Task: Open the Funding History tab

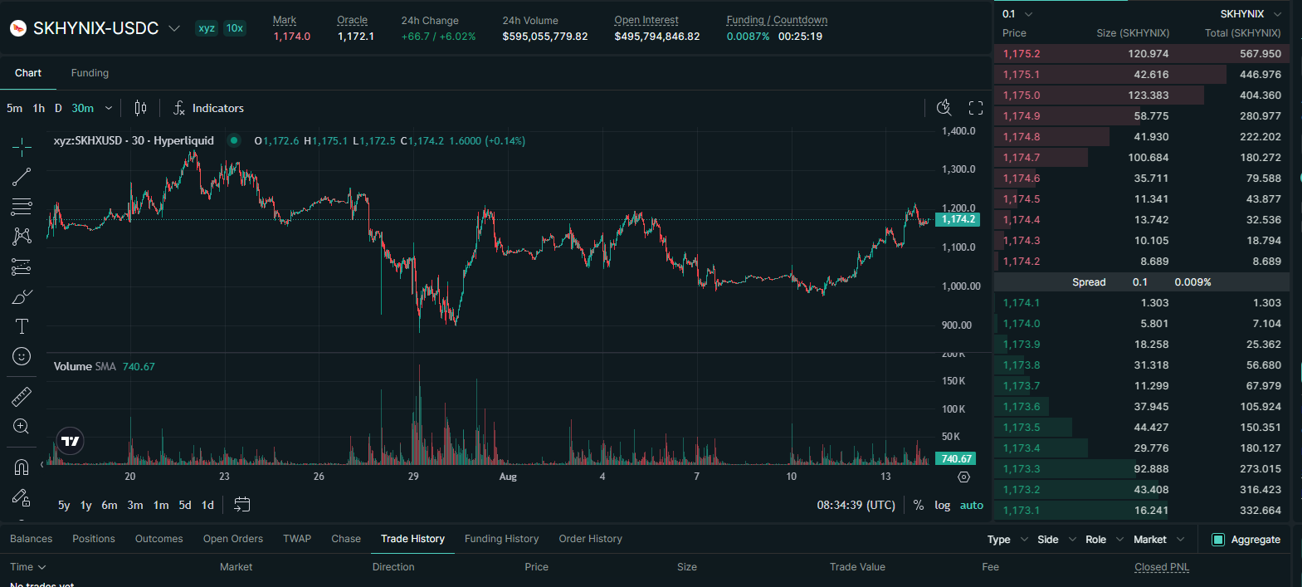Action: [502, 539]
